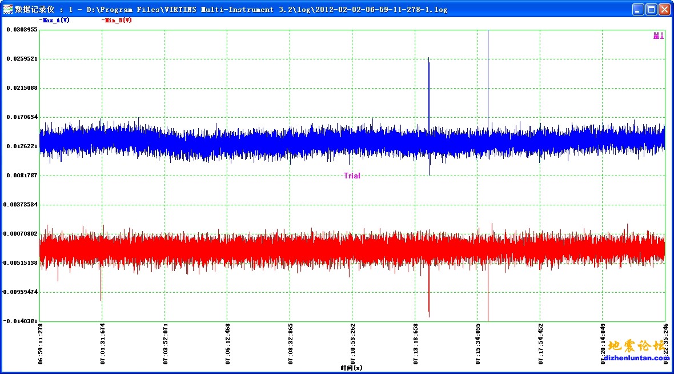Image resolution: width=674 pixels, height=374 pixels.
Task: Click the time label 07:13:13:658
Action: [416, 344]
